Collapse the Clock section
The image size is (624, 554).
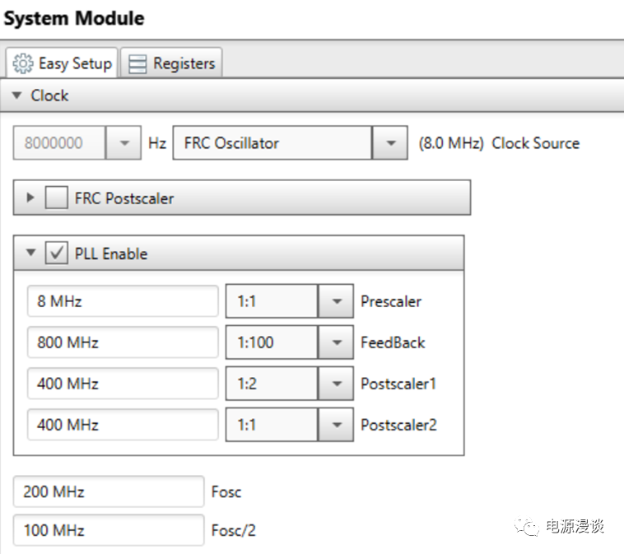17,95
